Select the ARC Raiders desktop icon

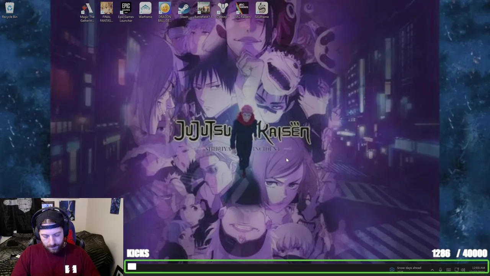(x=242, y=10)
